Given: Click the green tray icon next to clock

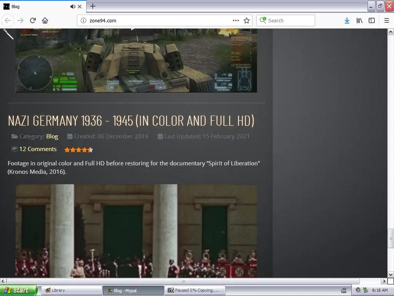Looking at the screenshot, I should (366, 290).
